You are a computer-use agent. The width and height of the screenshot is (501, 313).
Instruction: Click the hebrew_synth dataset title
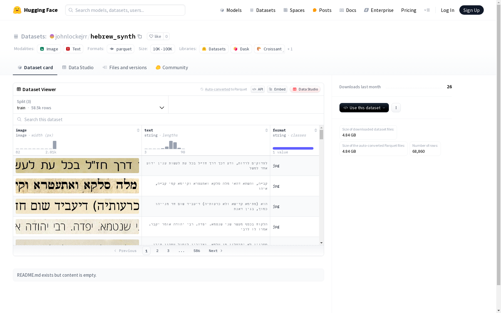click(x=113, y=36)
